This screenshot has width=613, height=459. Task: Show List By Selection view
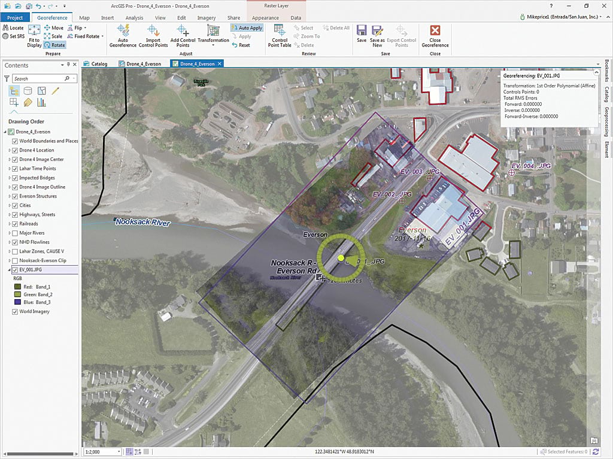[41, 91]
